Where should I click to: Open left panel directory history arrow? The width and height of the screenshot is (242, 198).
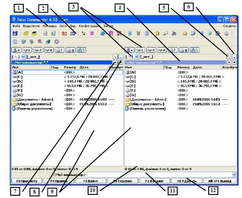click(121, 62)
